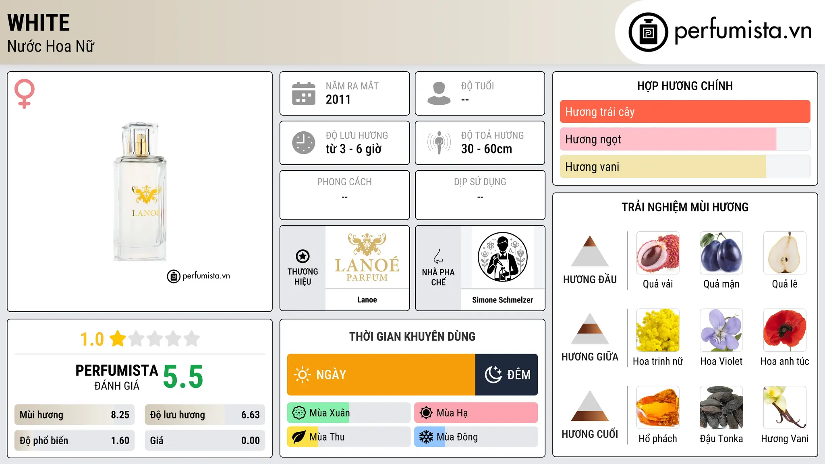Click the gold rating star
825x464 pixels.
coord(118,338)
